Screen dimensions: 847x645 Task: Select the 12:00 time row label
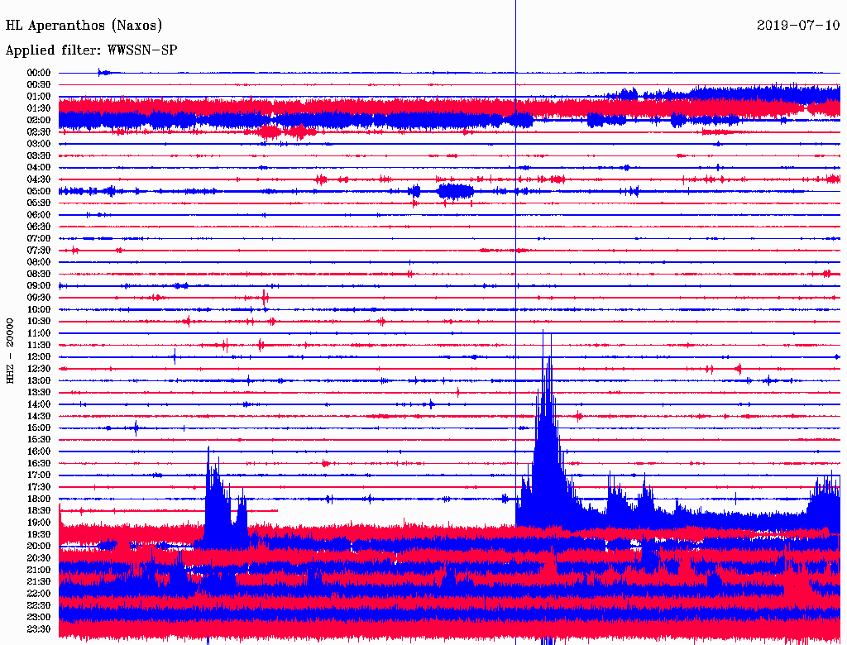point(39,356)
